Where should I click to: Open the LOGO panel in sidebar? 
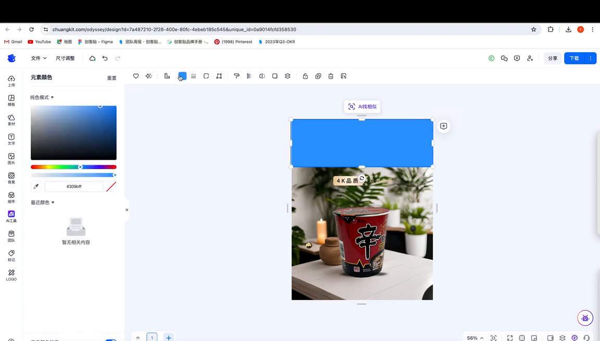coord(11,275)
